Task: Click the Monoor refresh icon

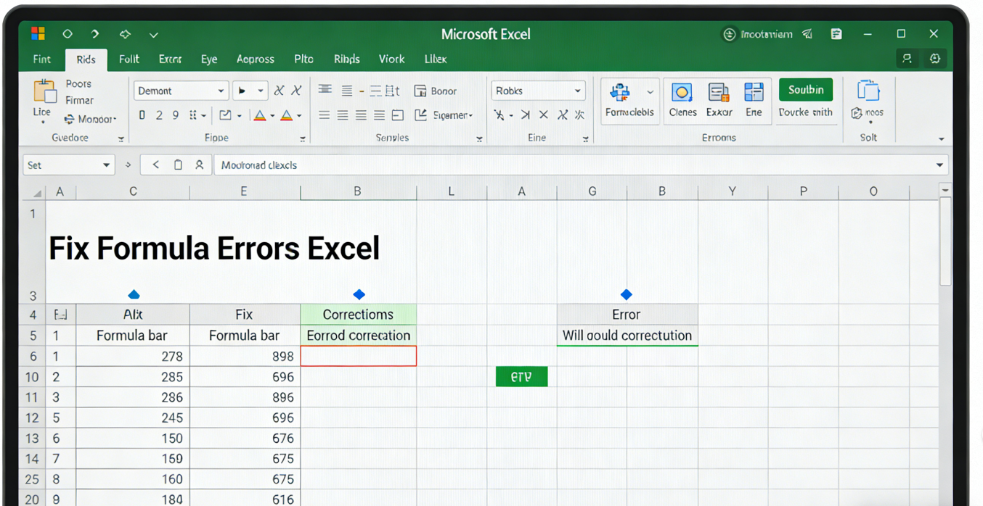Action: click(x=69, y=120)
